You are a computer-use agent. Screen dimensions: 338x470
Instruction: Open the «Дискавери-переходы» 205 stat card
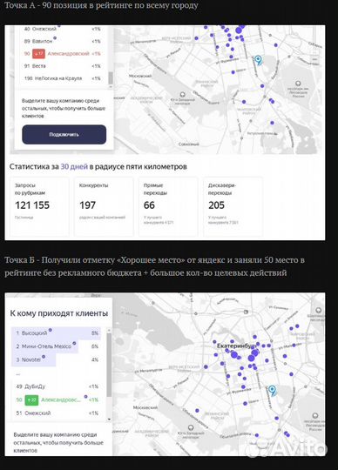pyautogui.click(x=233, y=207)
